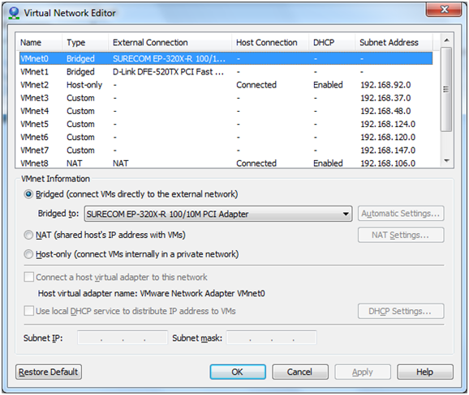
Task: Select the VMnet5 Custom network row
Action: click(x=226, y=124)
